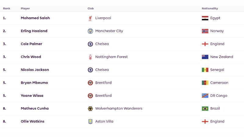Click the Wolverhampton Wanderers wolf crest
This screenshot has width=244, height=137.
tap(90, 109)
